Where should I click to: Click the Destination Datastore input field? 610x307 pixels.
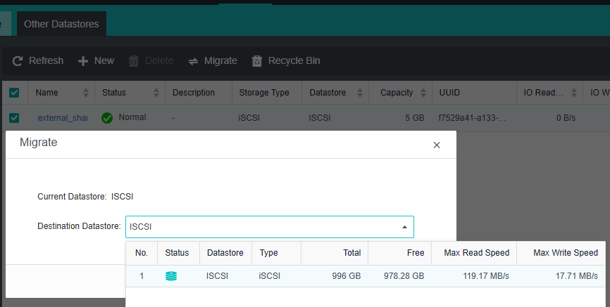tap(261, 227)
